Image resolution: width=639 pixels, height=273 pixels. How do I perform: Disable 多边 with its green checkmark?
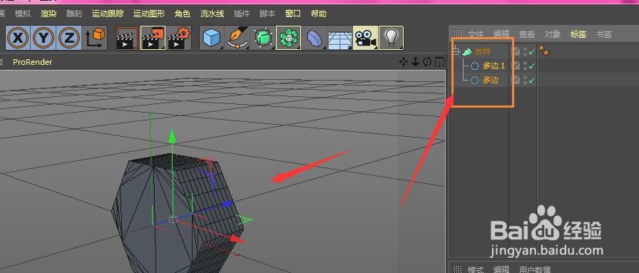click(x=531, y=81)
